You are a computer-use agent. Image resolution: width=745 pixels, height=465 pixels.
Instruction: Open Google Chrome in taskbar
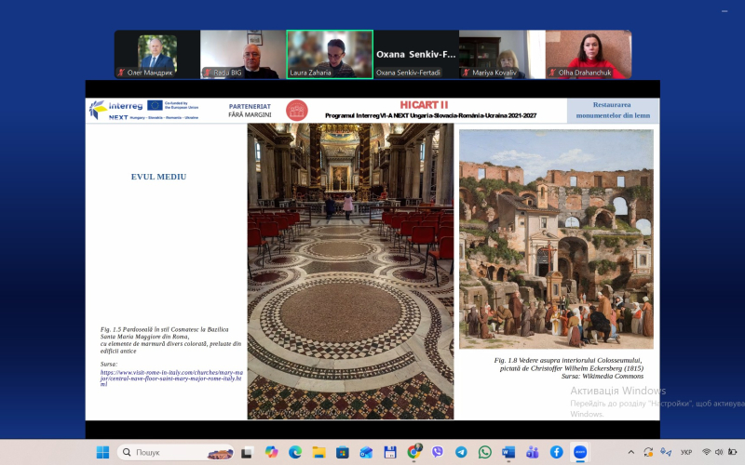(413, 452)
